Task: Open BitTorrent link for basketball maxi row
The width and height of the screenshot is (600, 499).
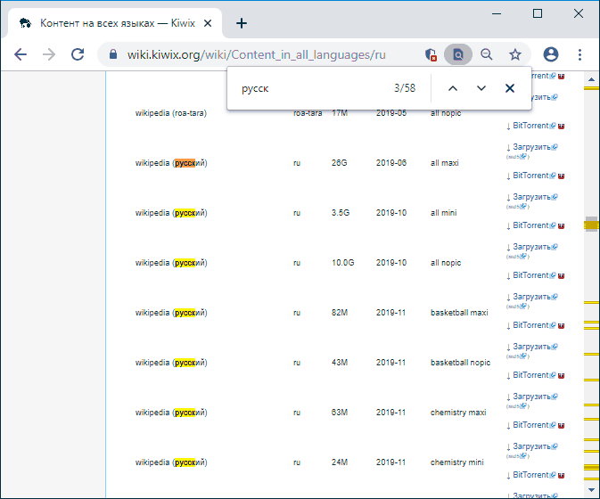Action: [530, 325]
